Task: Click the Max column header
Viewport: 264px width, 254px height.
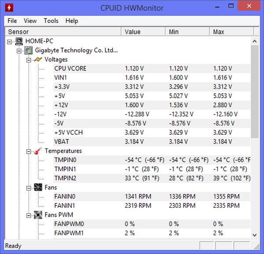Action: [231, 32]
